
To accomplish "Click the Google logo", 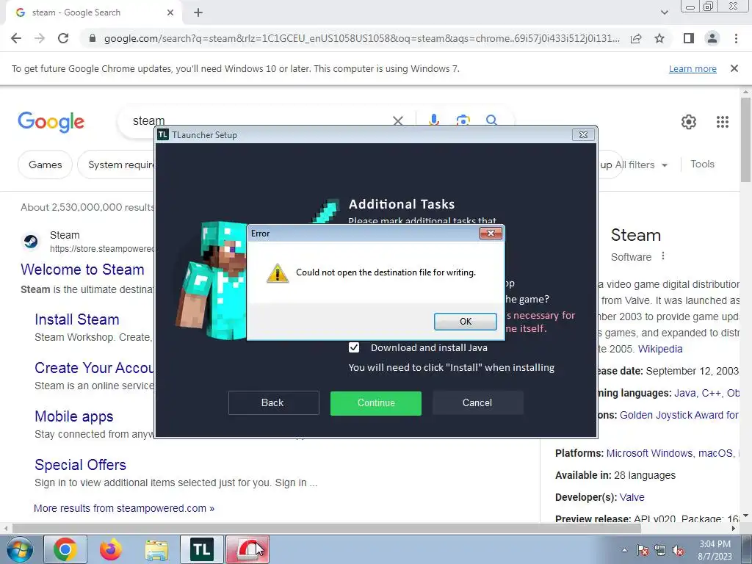I will tap(51, 122).
